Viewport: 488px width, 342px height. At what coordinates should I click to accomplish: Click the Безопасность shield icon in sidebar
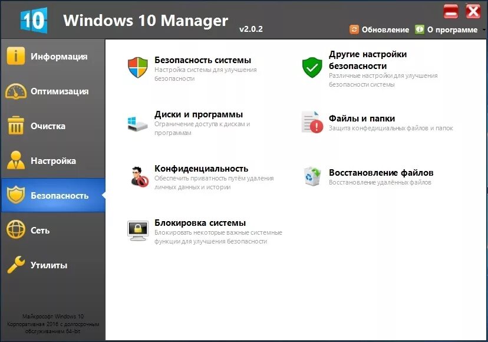15,195
